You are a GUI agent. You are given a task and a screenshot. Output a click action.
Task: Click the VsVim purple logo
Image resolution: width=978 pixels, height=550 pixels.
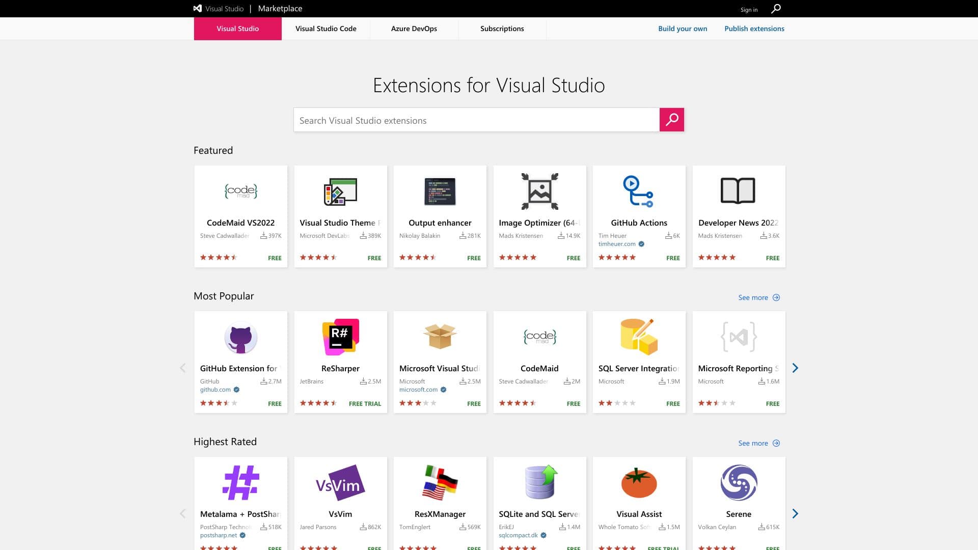[x=340, y=483]
